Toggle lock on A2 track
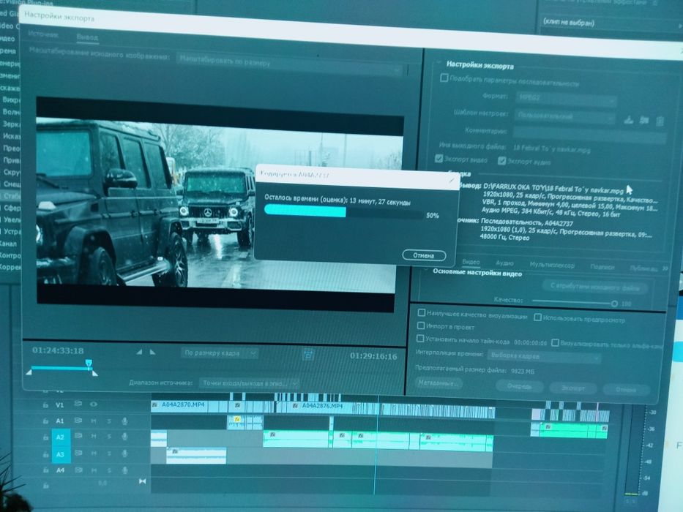This screenshot has height=512, width=683. tap(45, 437)
